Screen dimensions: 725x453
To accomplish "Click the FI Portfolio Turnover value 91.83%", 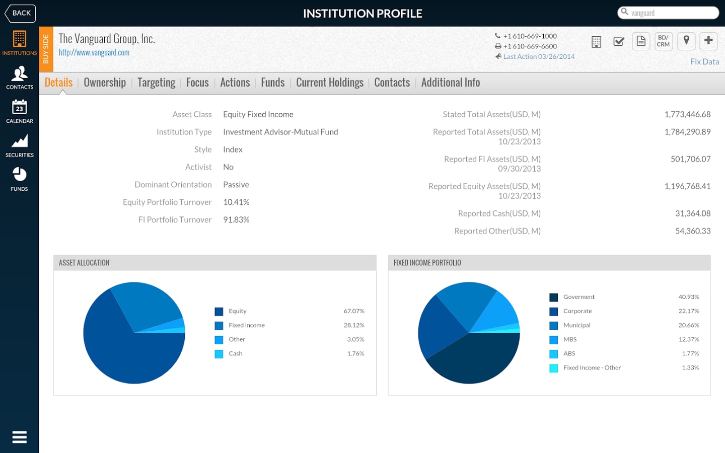I will (236, 220).
